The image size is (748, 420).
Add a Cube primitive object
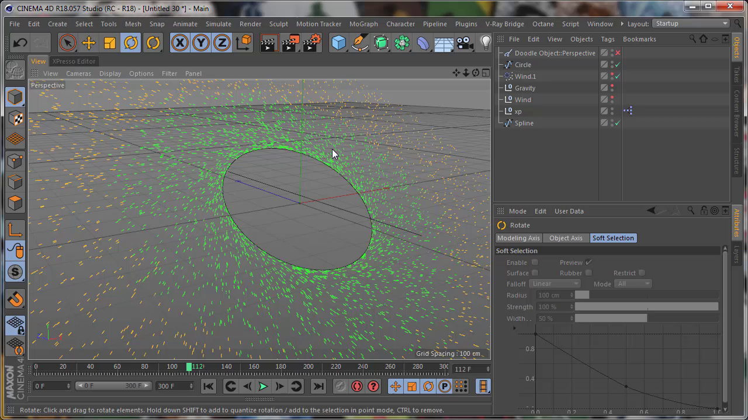339,43
